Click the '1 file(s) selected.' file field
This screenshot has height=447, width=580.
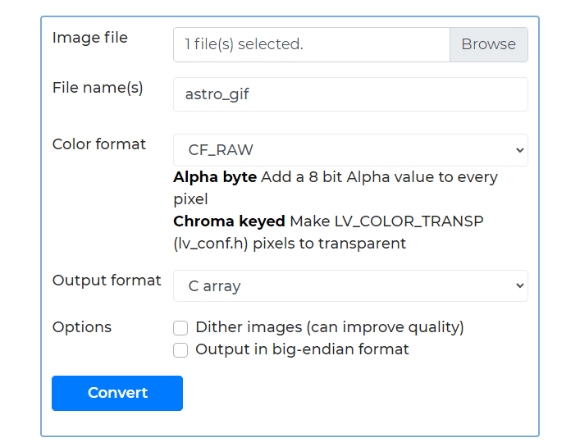point(312,44)
